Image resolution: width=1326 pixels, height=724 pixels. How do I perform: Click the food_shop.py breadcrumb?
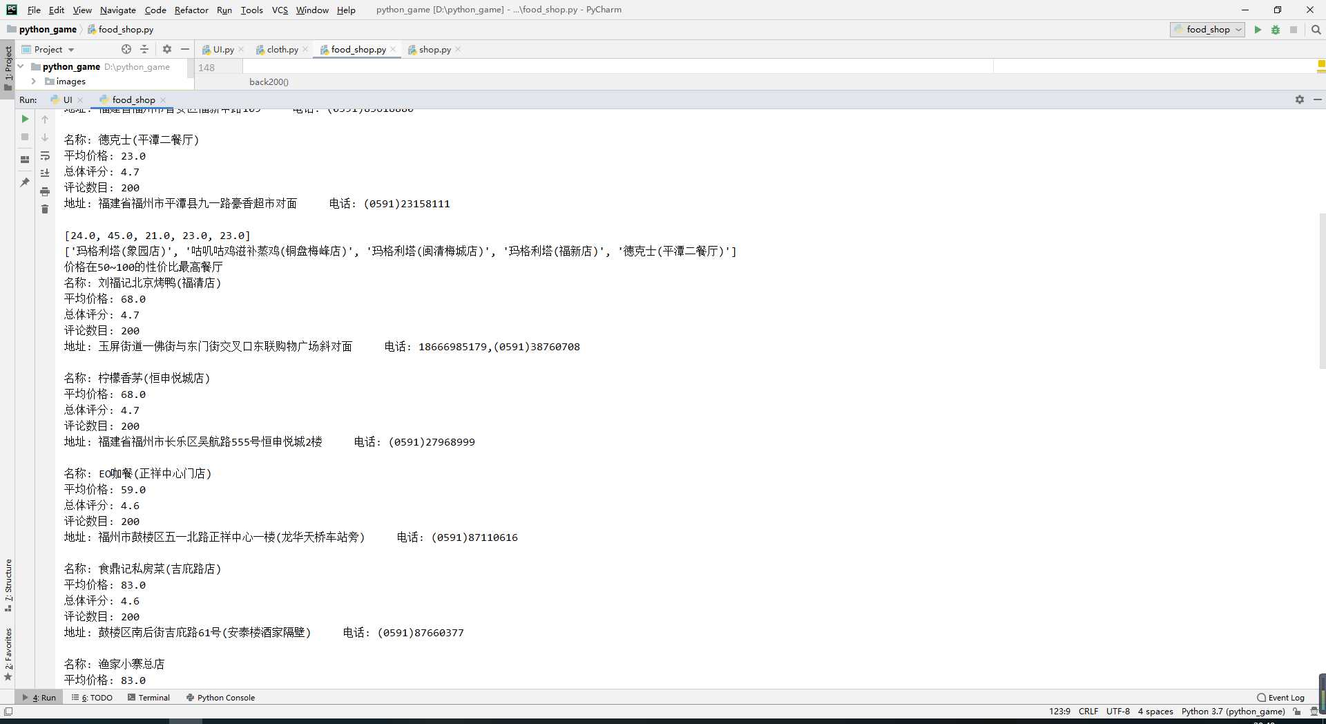[x=120, y=30]
